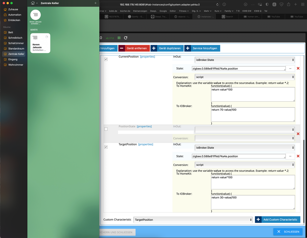Open the home menu icon in Home app

tap(32, 3)
